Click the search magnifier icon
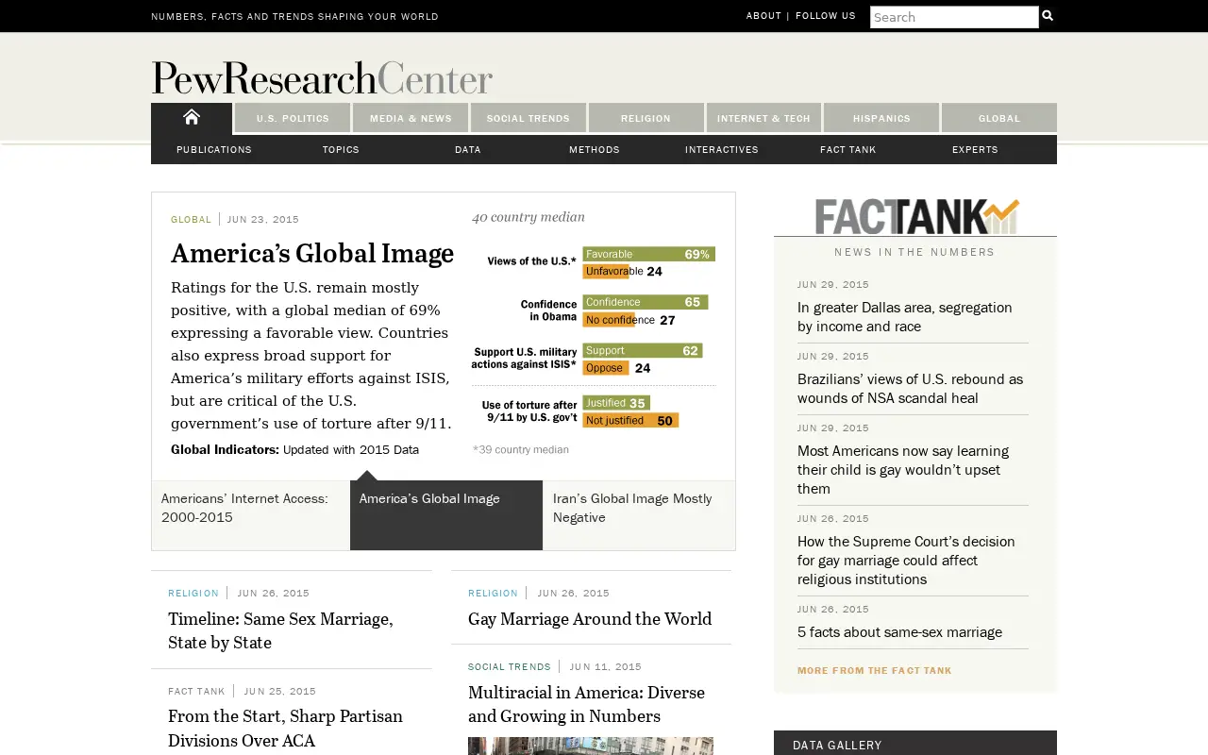 pyautogui.click(x=1048, y=16)
